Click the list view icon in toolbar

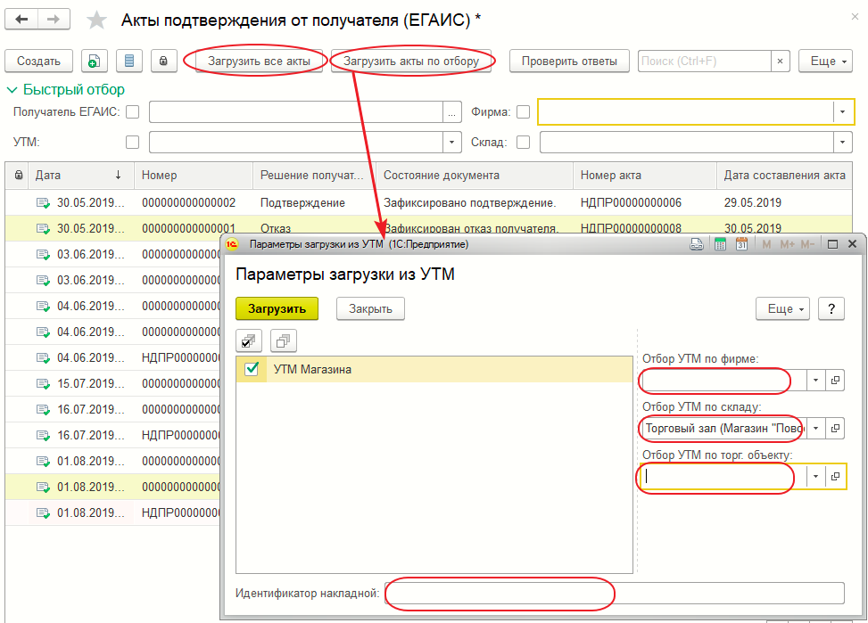click(x=128, y=61)
